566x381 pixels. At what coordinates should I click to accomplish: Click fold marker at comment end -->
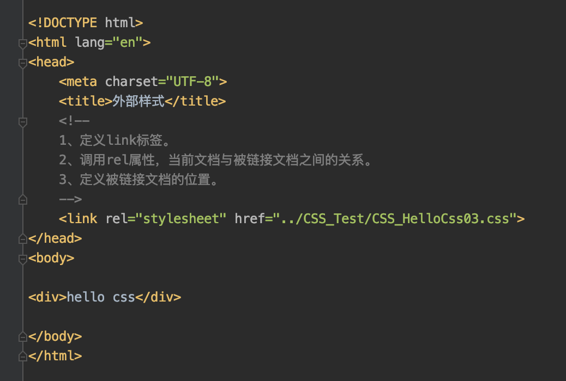(x=23, y=199)
